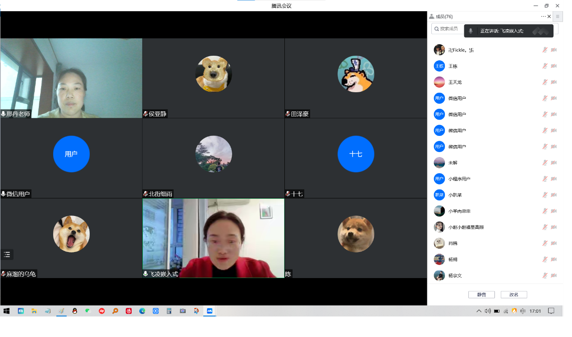The image size is (572, 337).
Task: Expand hidden system tray icons
Action: coord(479,311)
